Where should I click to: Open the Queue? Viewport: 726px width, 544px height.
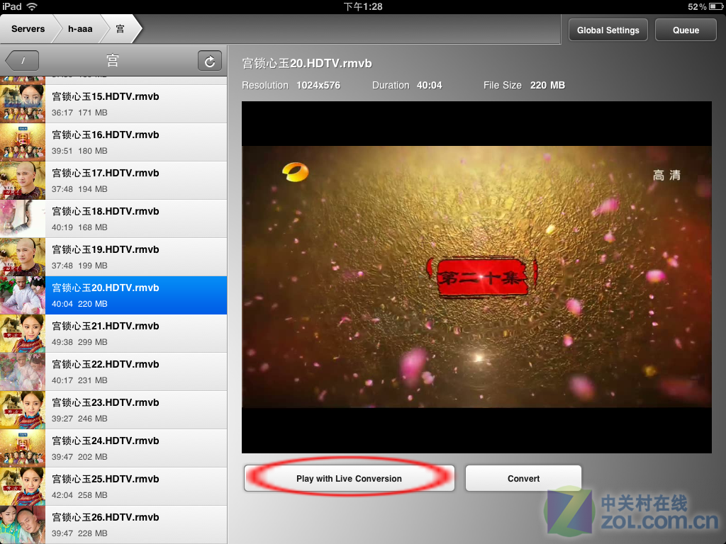tap(686, 30)
